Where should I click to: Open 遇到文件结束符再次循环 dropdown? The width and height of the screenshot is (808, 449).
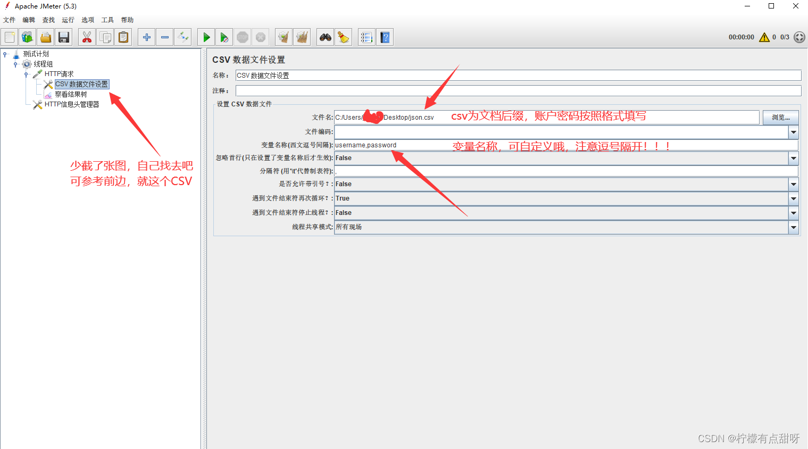[794, 198]
